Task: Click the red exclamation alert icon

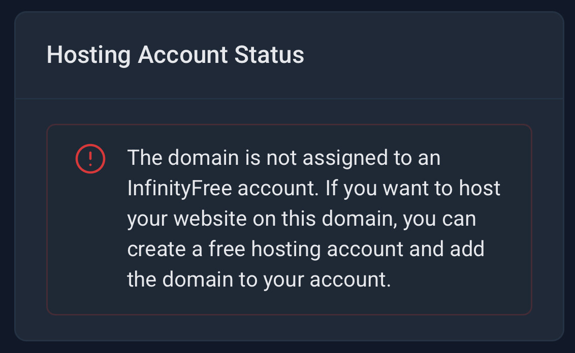Action: (x=90, y=159)
